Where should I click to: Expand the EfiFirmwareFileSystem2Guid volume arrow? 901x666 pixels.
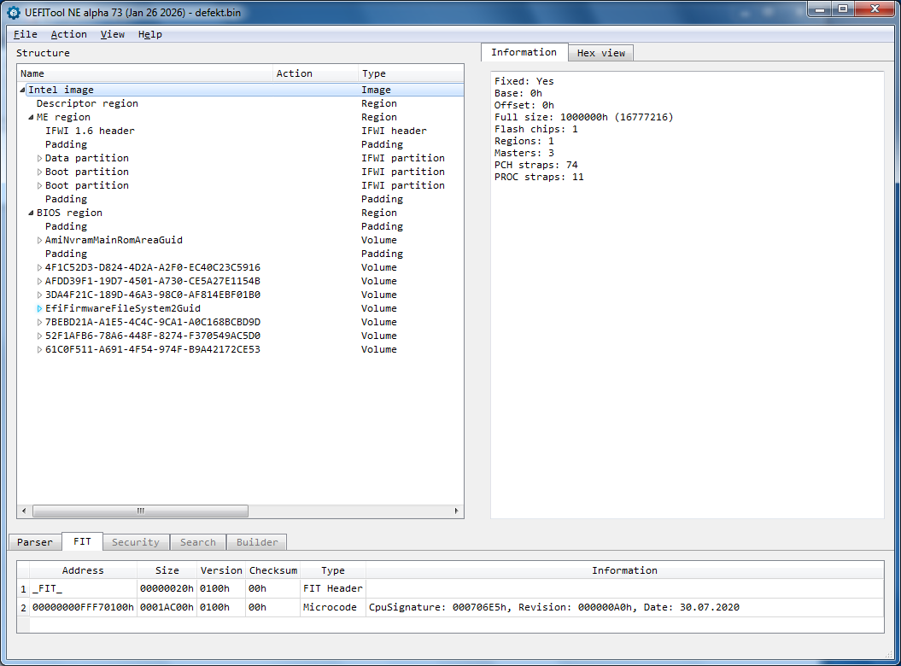pos(39,308)
